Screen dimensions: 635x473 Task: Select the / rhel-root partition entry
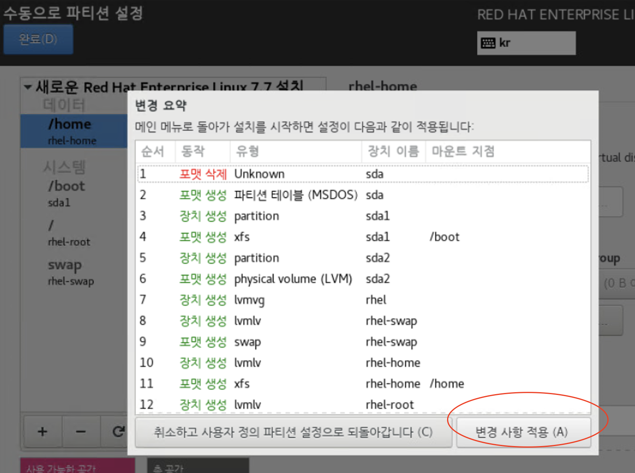point(74,233)
